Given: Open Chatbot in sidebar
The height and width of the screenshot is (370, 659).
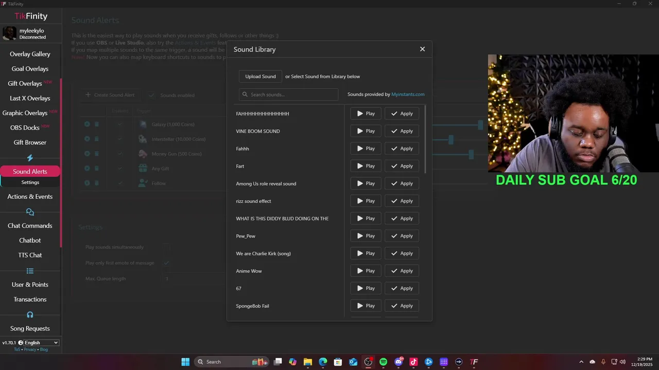Looking at the screenshot, I should coord(30,240).
